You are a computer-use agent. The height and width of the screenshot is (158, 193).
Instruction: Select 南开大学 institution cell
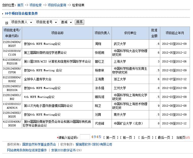(x=130, y=115)
